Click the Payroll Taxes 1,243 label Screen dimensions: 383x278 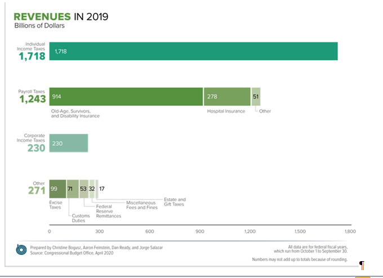click(32, 97)
